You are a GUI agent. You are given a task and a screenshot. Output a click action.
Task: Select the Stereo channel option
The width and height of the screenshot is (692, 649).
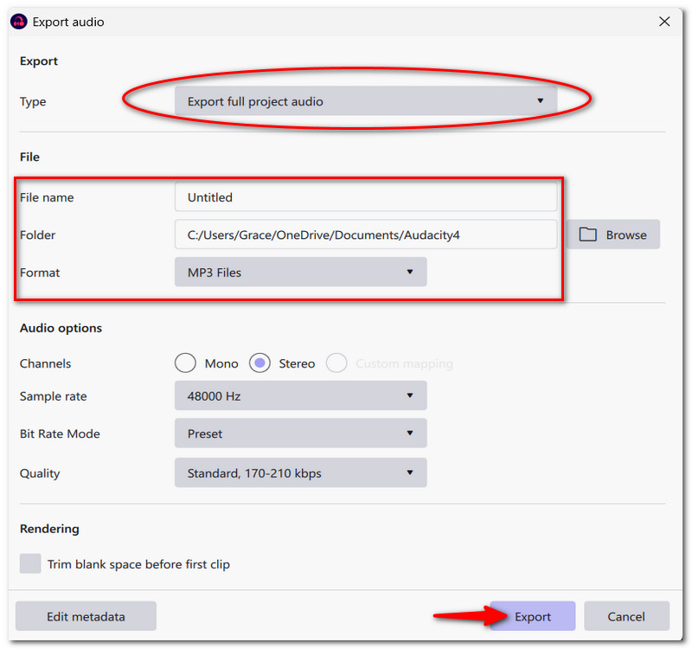tap(259, 363)
